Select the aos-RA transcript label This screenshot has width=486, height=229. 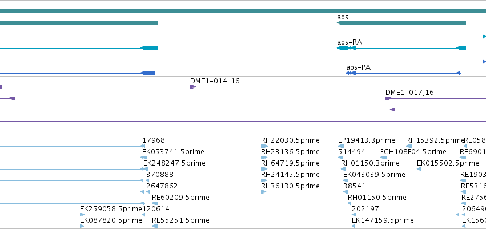[350, 42]
